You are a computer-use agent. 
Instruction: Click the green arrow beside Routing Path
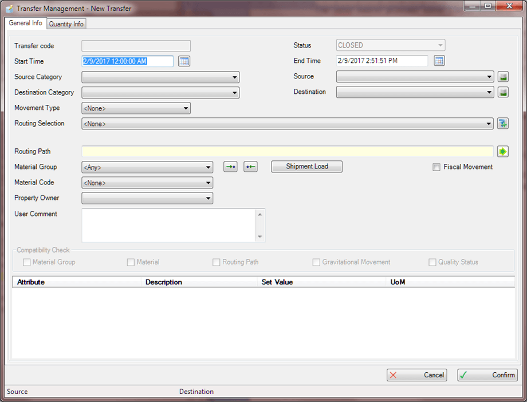[502, 151]
